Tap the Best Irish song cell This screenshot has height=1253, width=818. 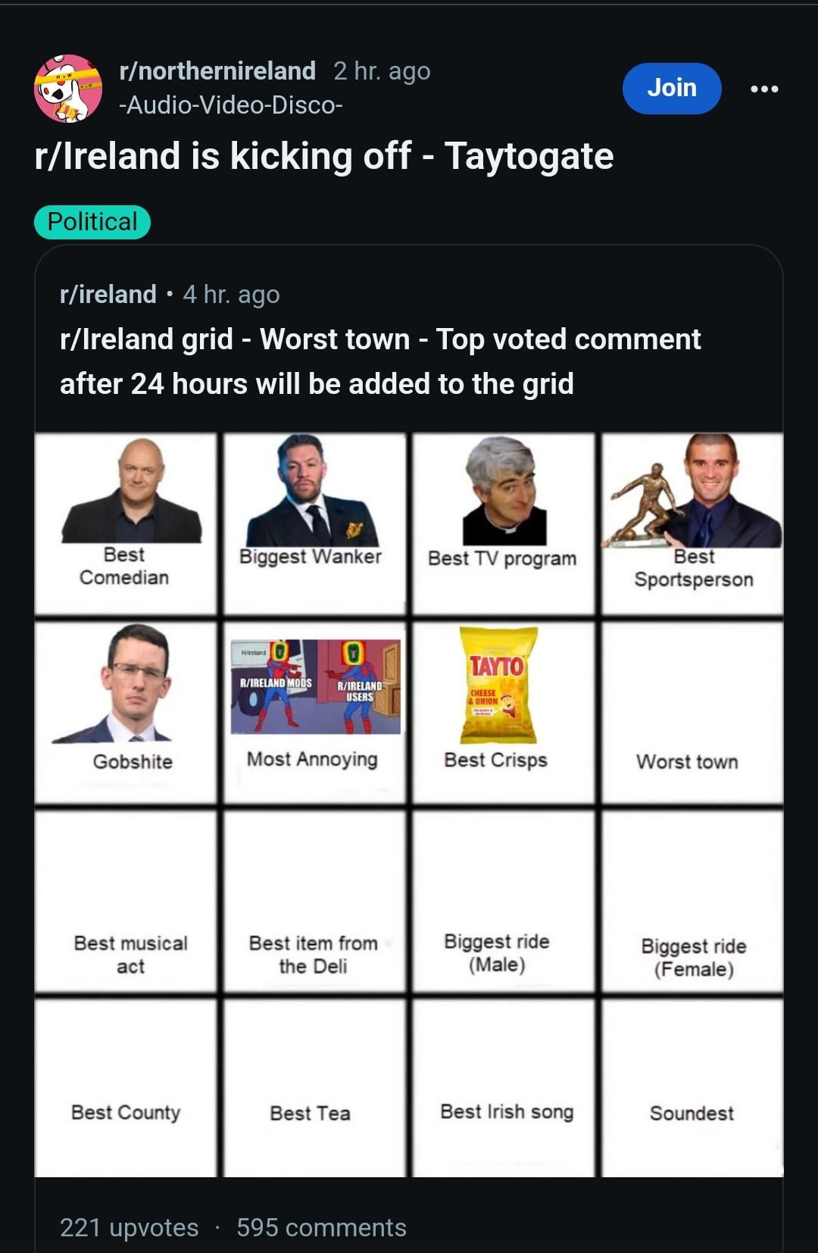[x=504, y=1088]
